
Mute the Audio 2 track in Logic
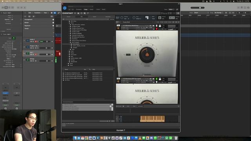click(31, 42)
